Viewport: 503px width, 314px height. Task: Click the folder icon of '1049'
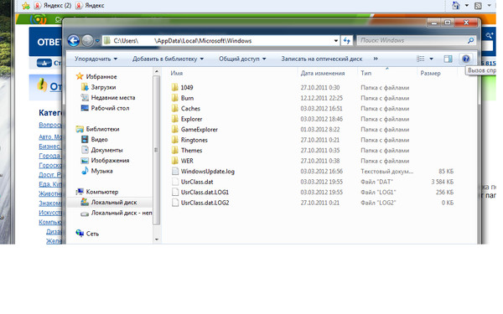175,87
